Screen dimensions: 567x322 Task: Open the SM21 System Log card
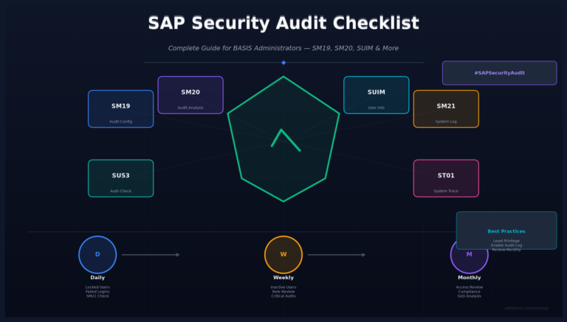tap(446, 109)
